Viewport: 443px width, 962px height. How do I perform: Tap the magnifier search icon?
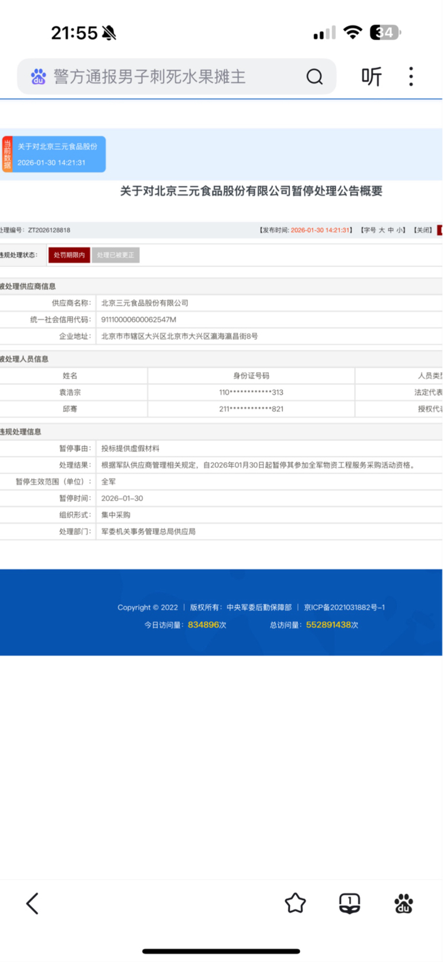click(315, 77)
